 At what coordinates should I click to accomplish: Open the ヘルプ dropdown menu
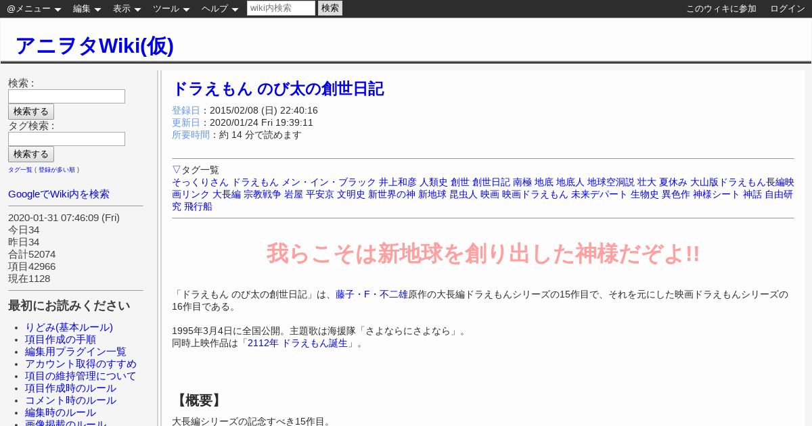coord(220,9)
